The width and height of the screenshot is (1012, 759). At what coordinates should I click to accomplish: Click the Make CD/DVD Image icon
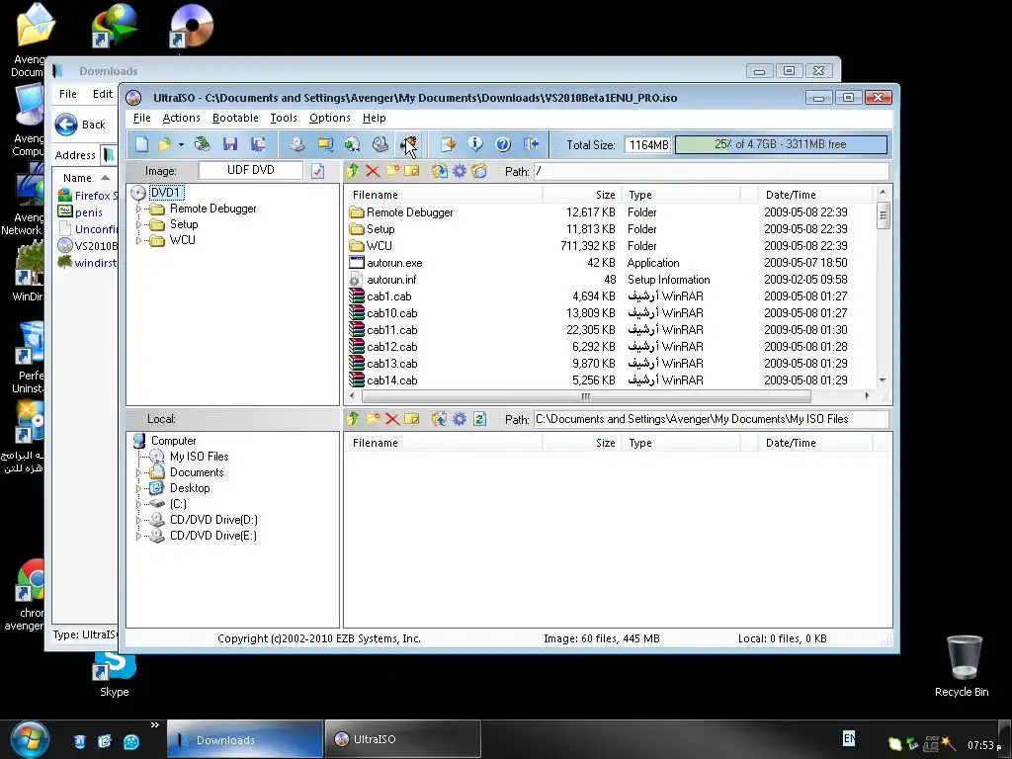pos(296,144)
